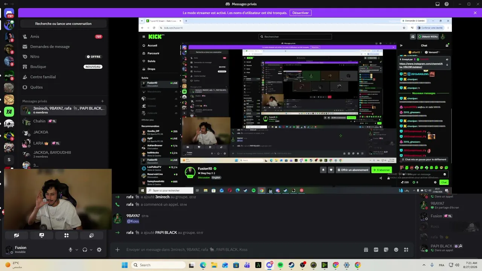Go back with Discord's back arrow
This screenshot has width=482, height=271.
pyautogui.click(x=6, y=4)
